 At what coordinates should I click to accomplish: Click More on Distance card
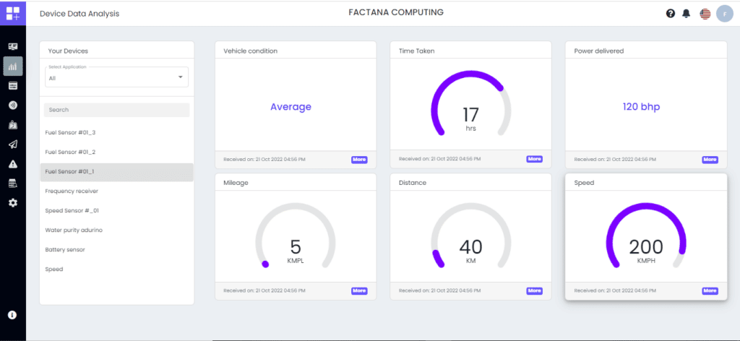[x=534, y=290]
